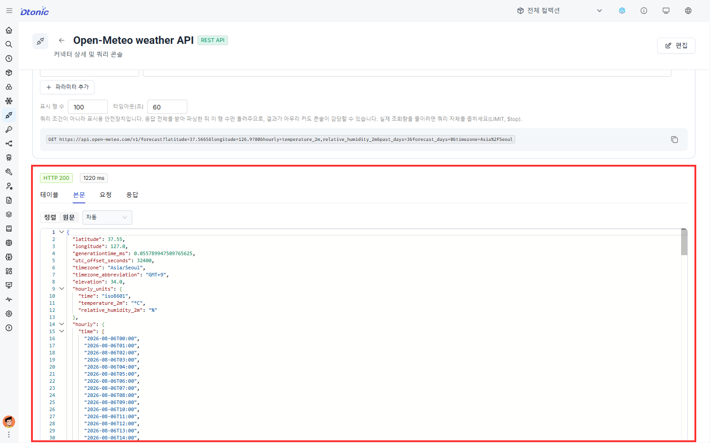
Task: Collapse hourly object fold on line 14
Action: tap(62, 324)
